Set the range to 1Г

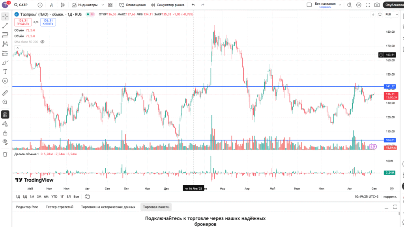62,197
